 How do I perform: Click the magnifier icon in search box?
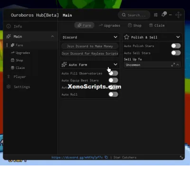point(124,15)
